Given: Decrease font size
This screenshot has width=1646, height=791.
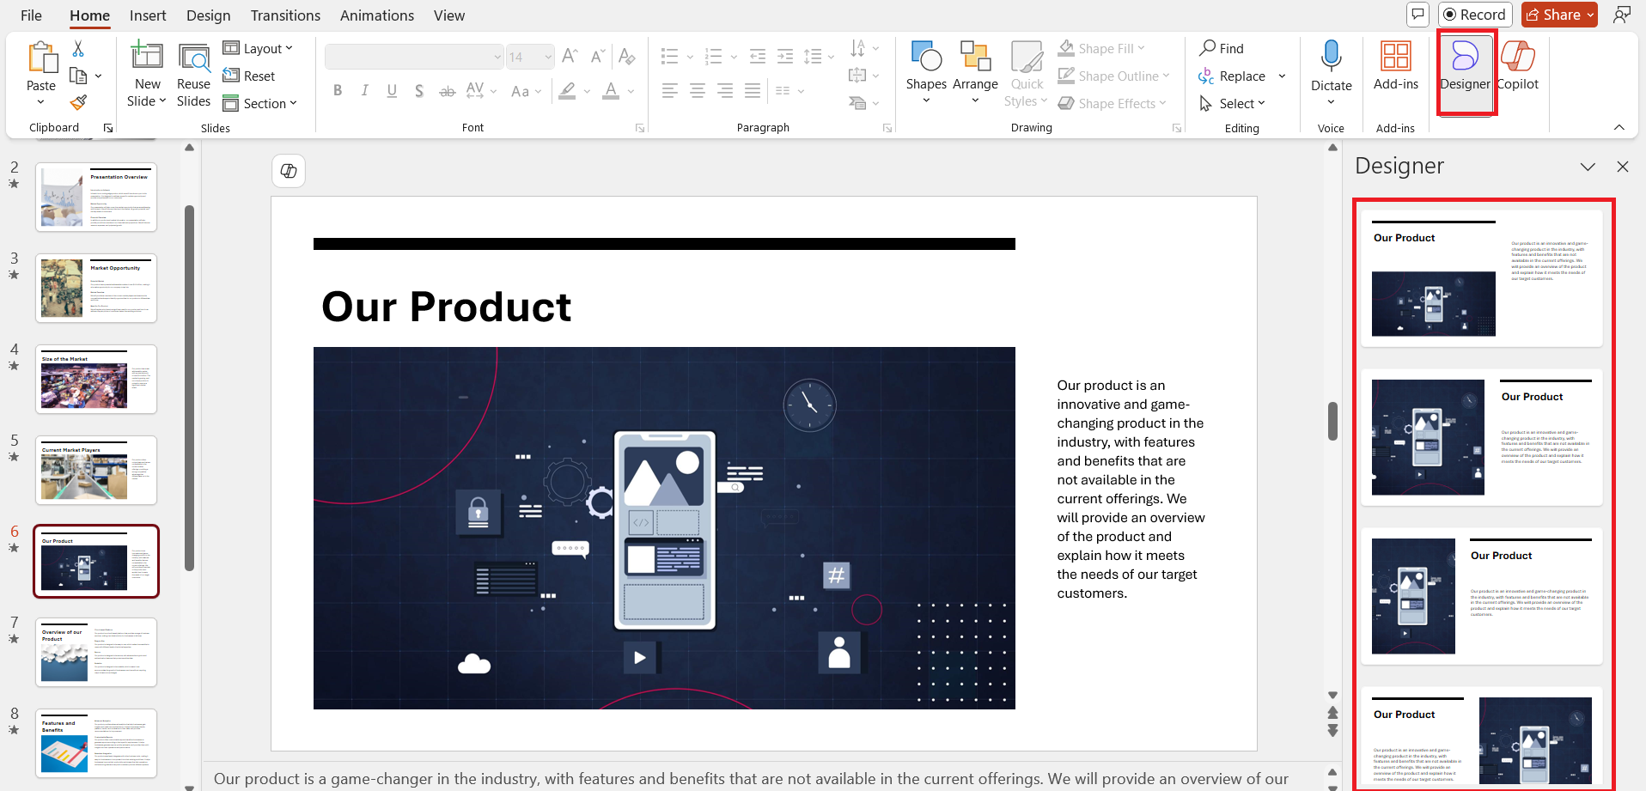Looking at the screenshot, I should click(x=598, y=57).
